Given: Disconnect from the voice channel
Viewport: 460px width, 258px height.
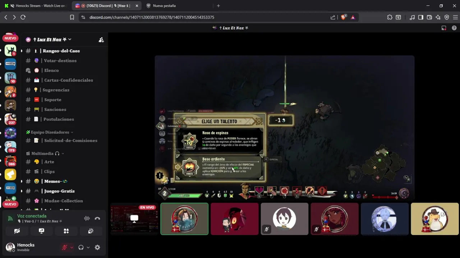Looking at the screenshot, I should 97,218.
